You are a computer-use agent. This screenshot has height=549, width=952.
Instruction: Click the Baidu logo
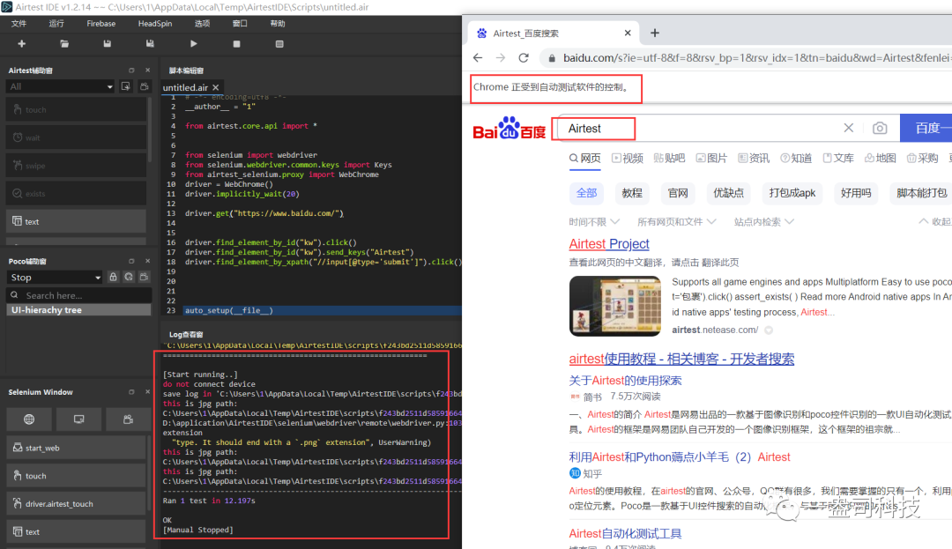click(x=509, y=128)
